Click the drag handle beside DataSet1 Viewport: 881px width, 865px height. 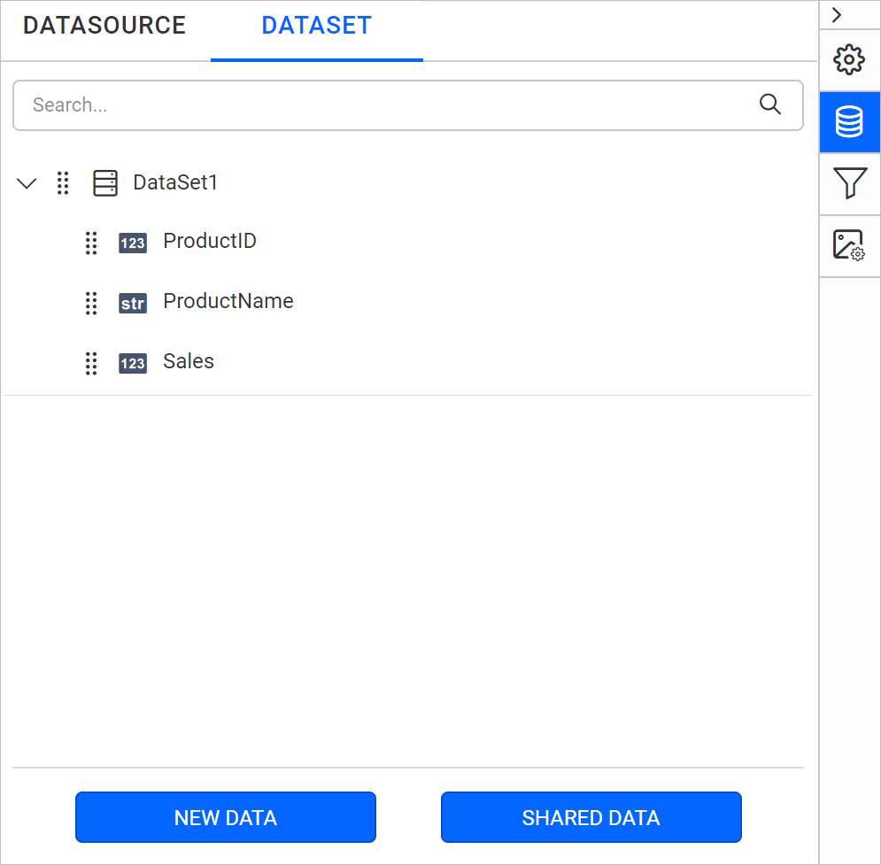click(x=63, y=183)
